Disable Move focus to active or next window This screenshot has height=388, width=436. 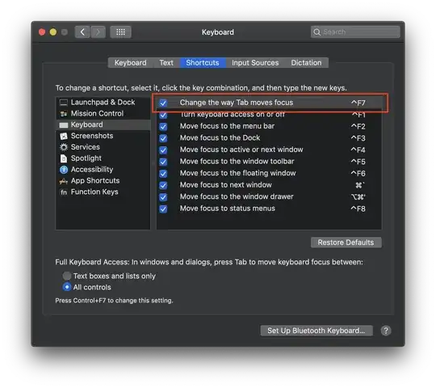click(x=163, y=150)
